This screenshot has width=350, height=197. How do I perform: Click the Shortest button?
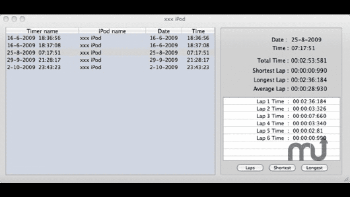[x=282, y=168]
